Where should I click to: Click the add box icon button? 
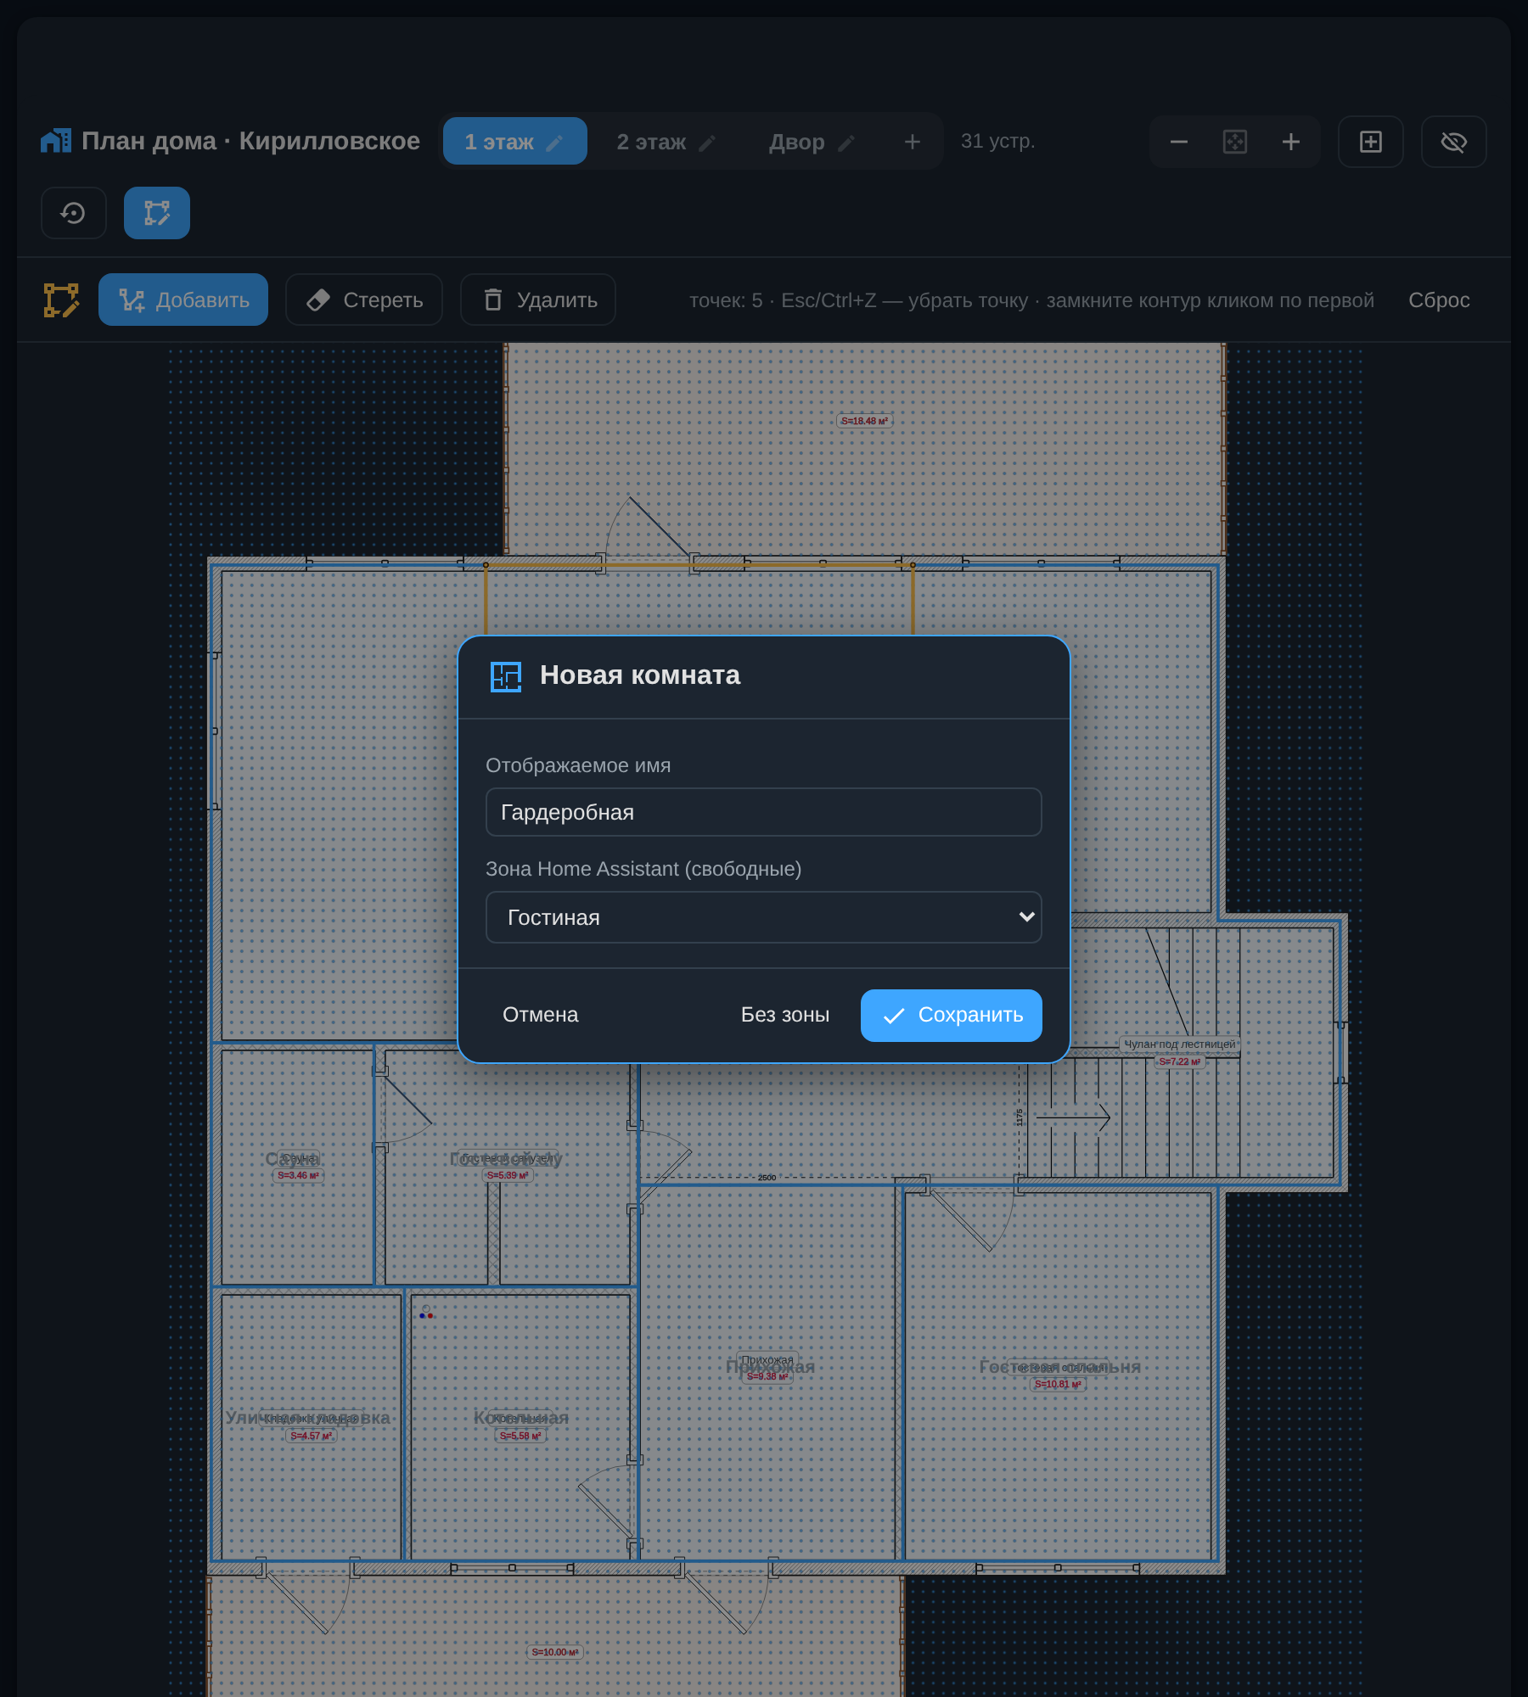click(x=1371, y=142)
